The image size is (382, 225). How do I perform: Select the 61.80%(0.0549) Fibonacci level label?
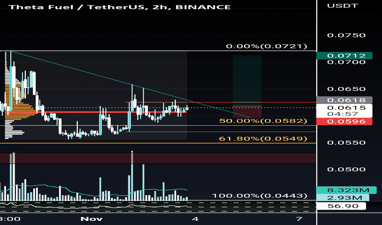263,139
